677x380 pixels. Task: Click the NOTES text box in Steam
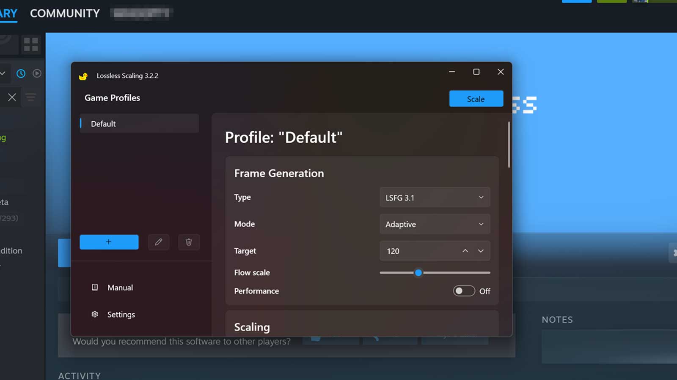point(609,347)
